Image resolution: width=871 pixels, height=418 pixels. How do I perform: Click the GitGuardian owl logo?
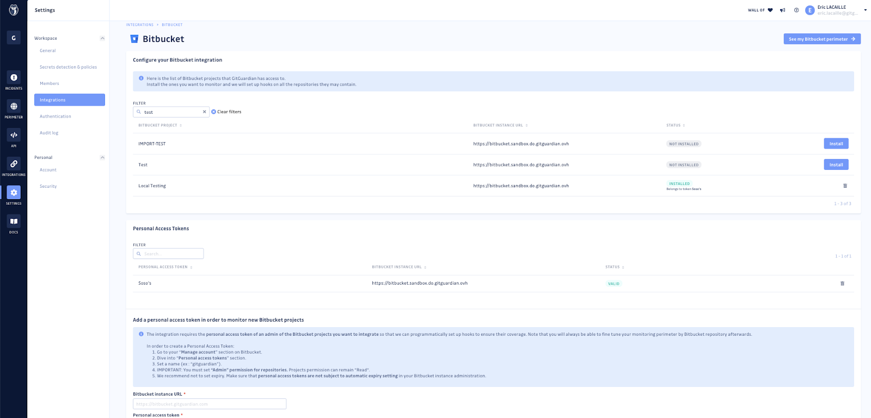[x=14, y=10]
